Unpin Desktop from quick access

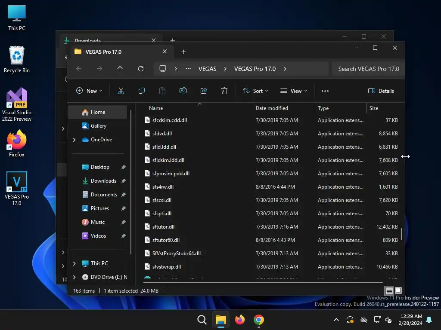[x=123, y=167]
